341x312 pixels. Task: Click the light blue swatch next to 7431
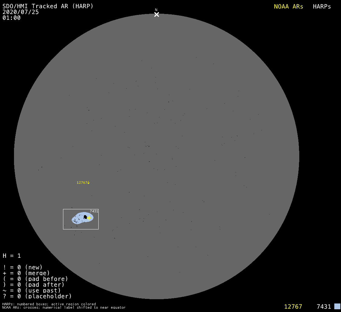point(337,307)
